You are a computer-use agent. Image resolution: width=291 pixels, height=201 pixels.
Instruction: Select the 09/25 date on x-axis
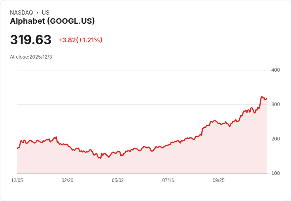(219, 180)
